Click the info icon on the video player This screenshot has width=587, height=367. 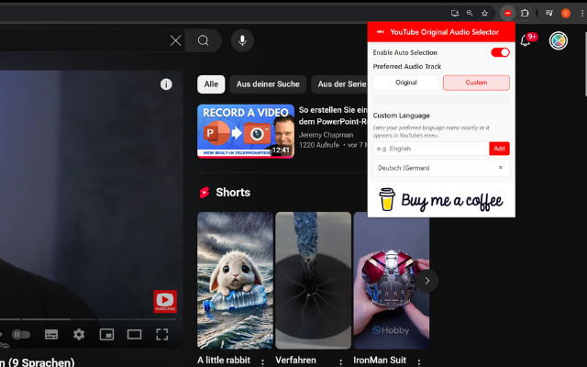166,84
